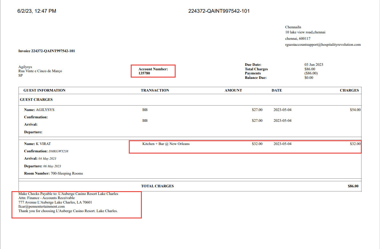
Task: Select the Due Date 03 Jun 2023 value
Action: (314, 64)
